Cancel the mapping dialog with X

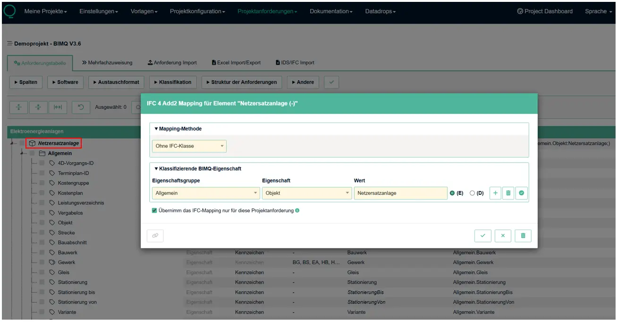tap(503, 236)
